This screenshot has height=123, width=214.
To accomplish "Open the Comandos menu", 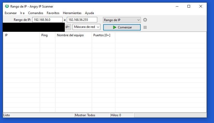I will coord(36,13).
